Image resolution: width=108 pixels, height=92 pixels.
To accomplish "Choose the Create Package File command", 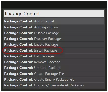I will (54, 74).
